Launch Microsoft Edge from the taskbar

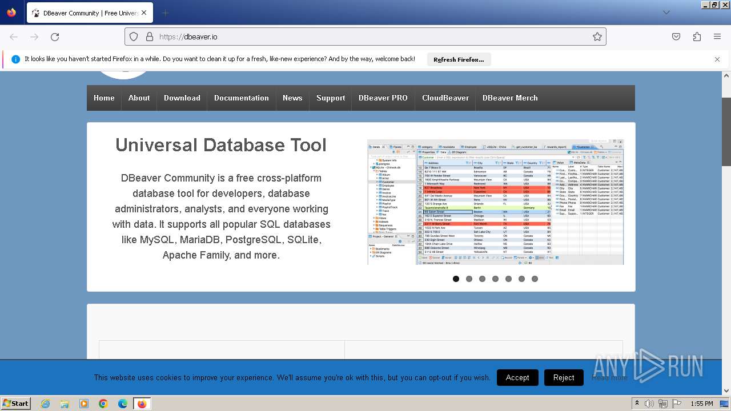123,404
